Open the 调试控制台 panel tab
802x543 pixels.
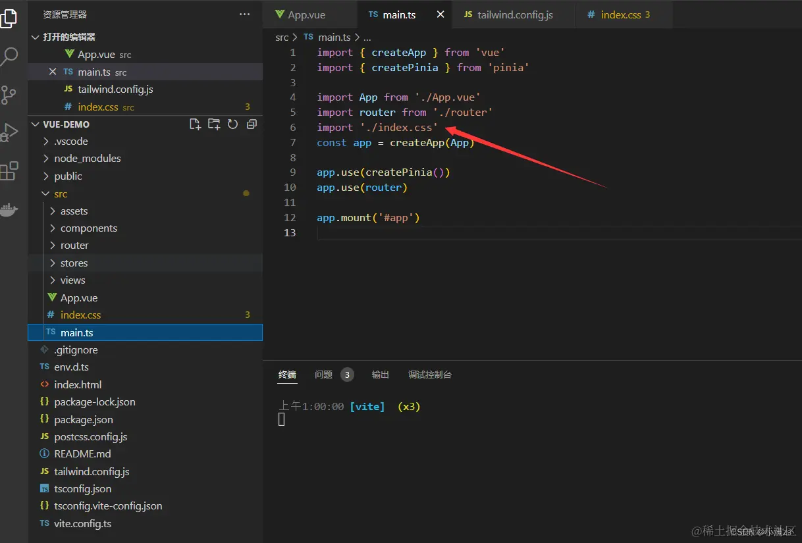[430, 375]
